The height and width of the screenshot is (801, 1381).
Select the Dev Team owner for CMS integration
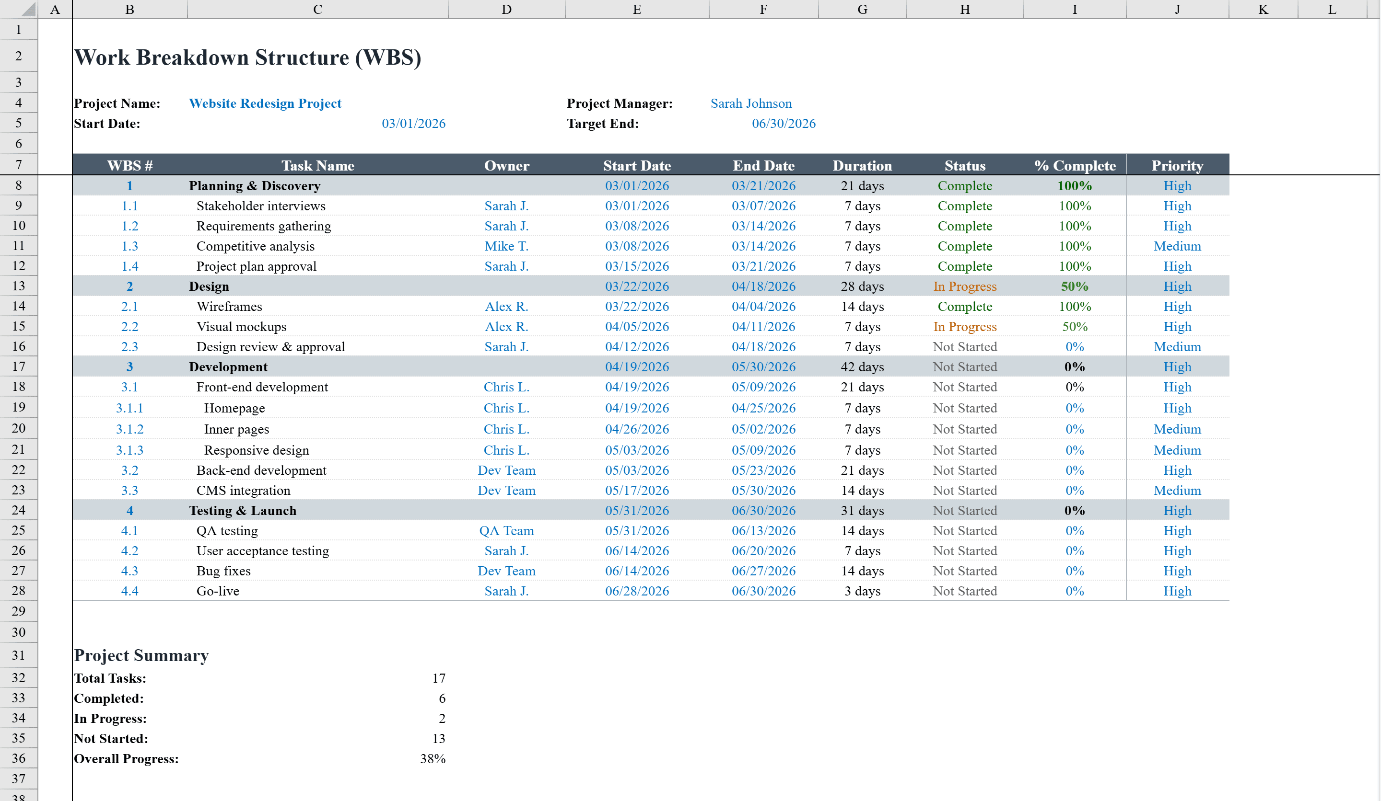[x=507, y=490]
